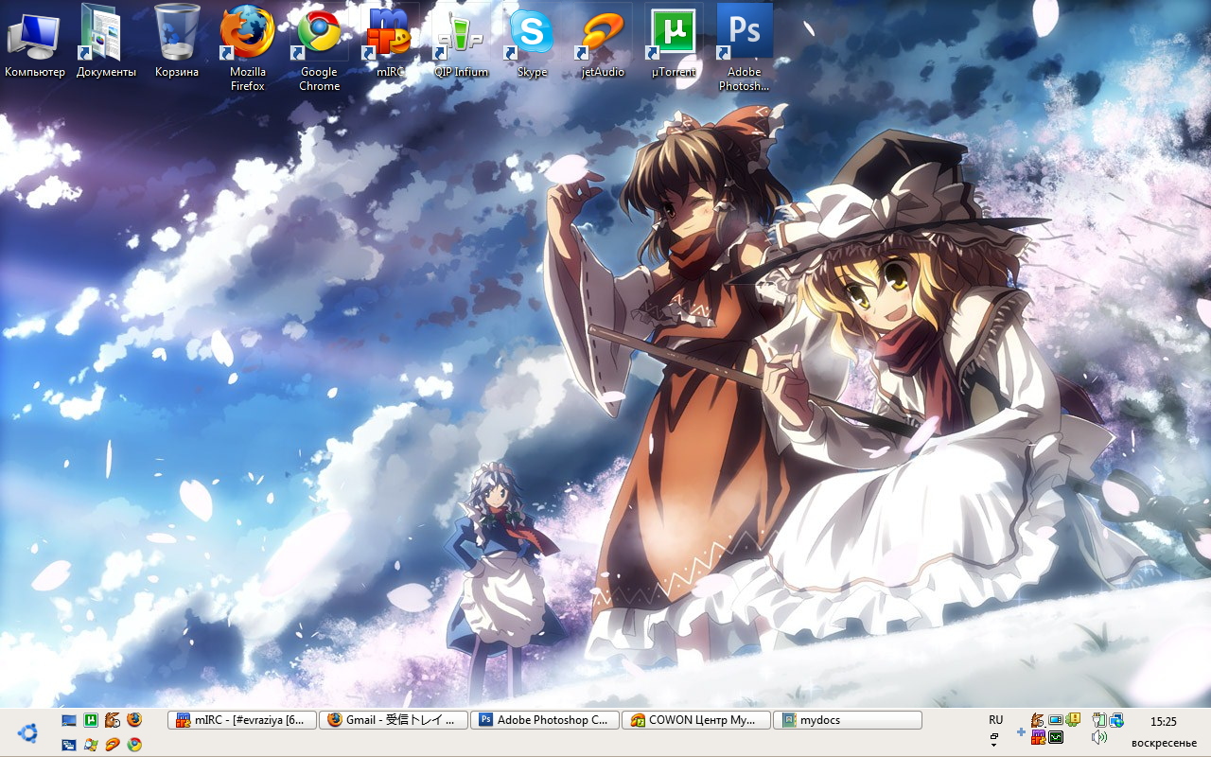
Task: Click the Start orb button
Action: coord(28,732)
